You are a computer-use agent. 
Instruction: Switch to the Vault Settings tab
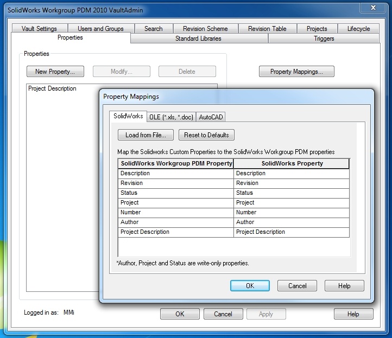[39, 28]
